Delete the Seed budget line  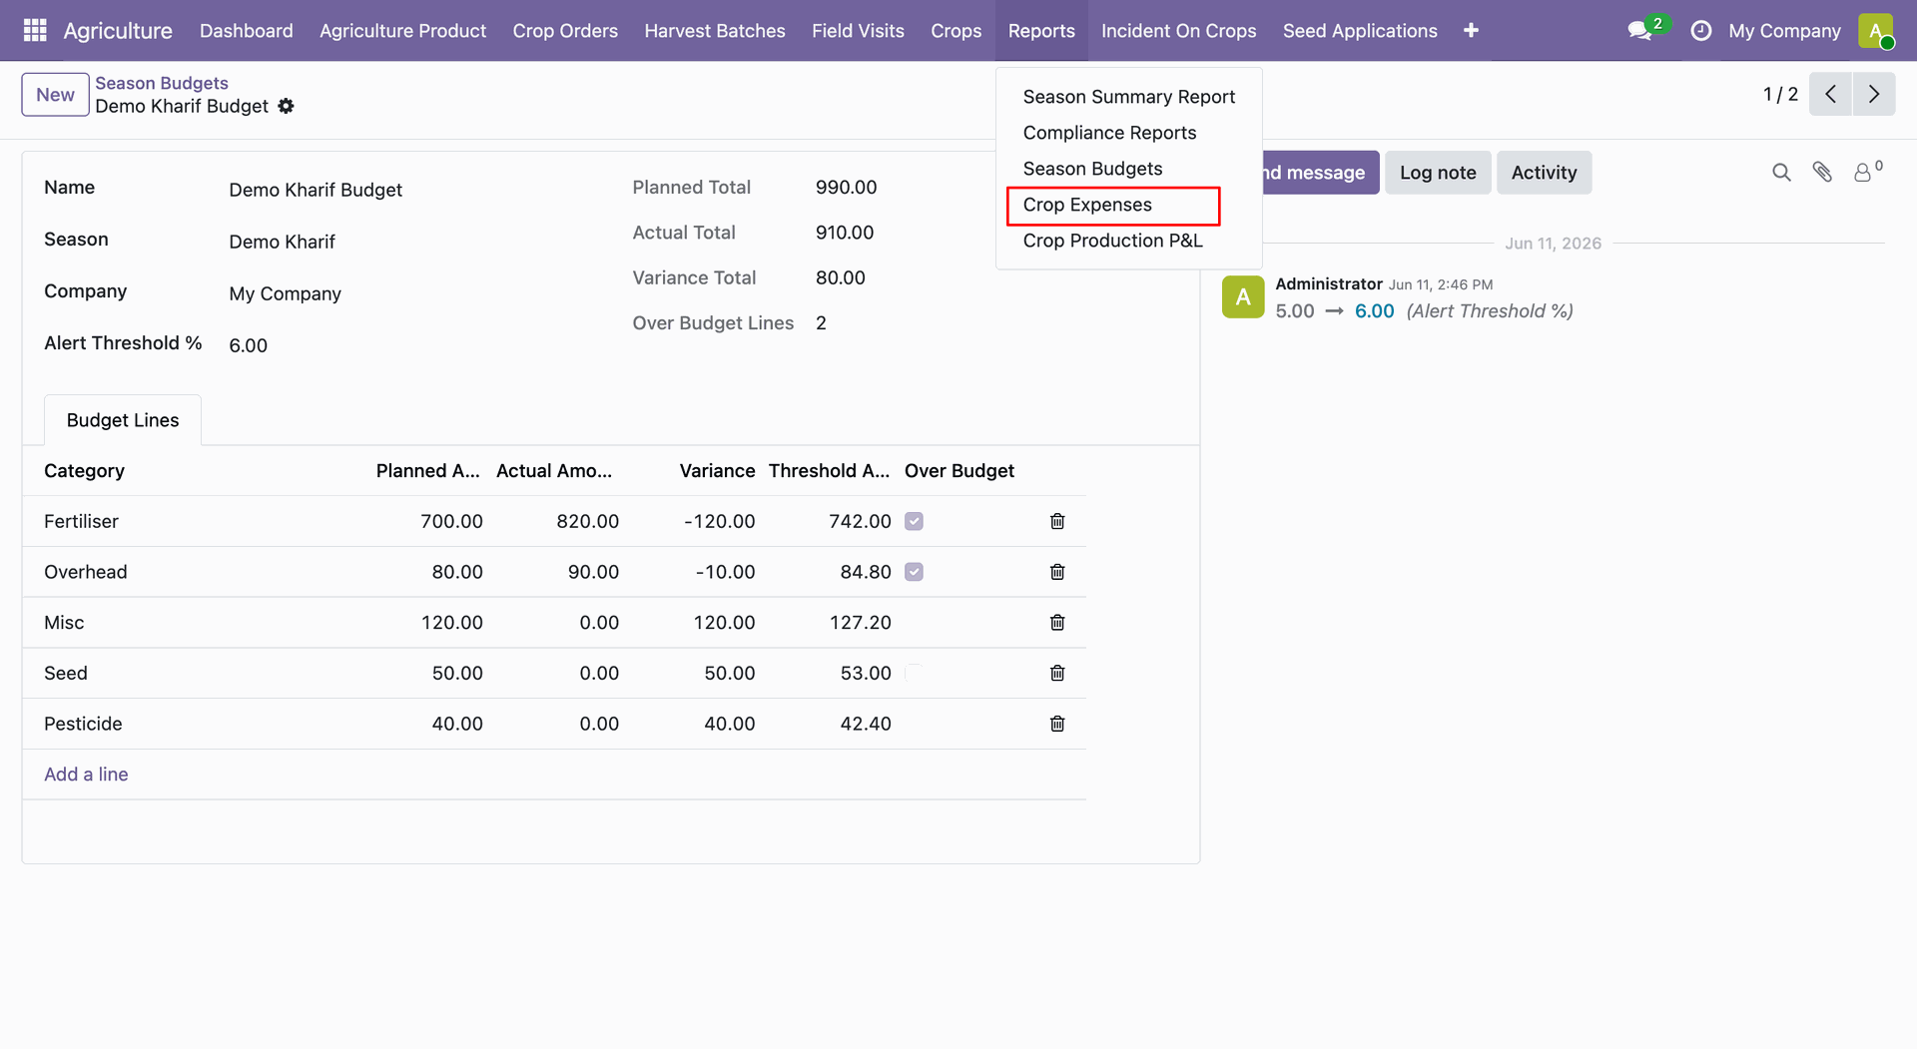click(x=1057, y=673)
